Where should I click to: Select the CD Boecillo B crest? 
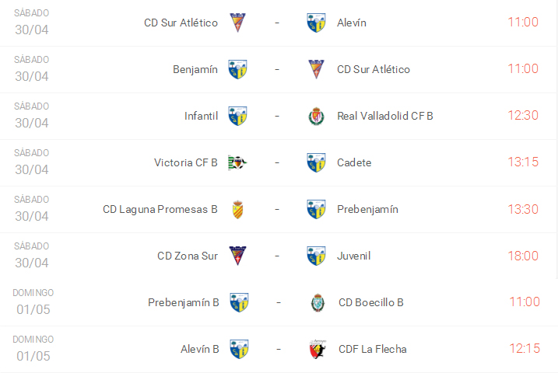[x=318, y=302]
